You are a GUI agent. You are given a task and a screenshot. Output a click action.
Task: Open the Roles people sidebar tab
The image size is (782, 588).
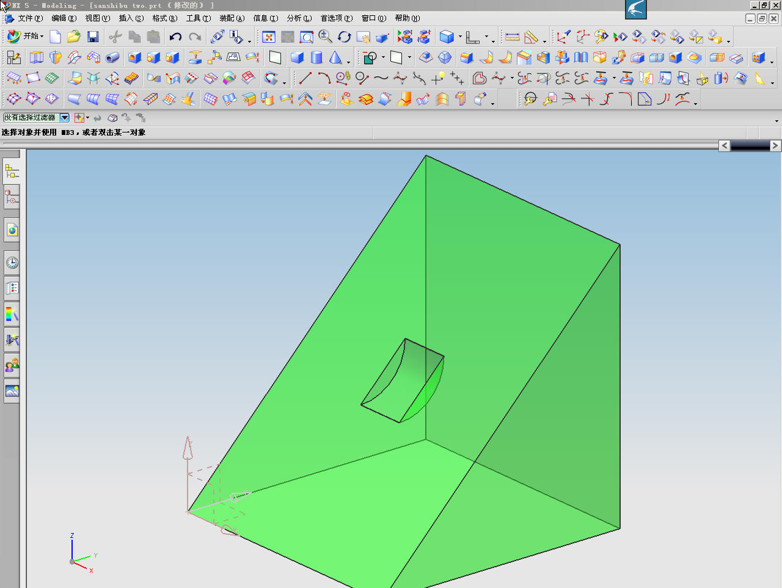click(12, 366)
